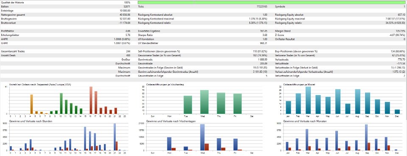The width and height of the screenshot is (407, 156).
Task: Click the 'Anzahl an Orders nach Tageszeit' chart title
Action: 40,84
